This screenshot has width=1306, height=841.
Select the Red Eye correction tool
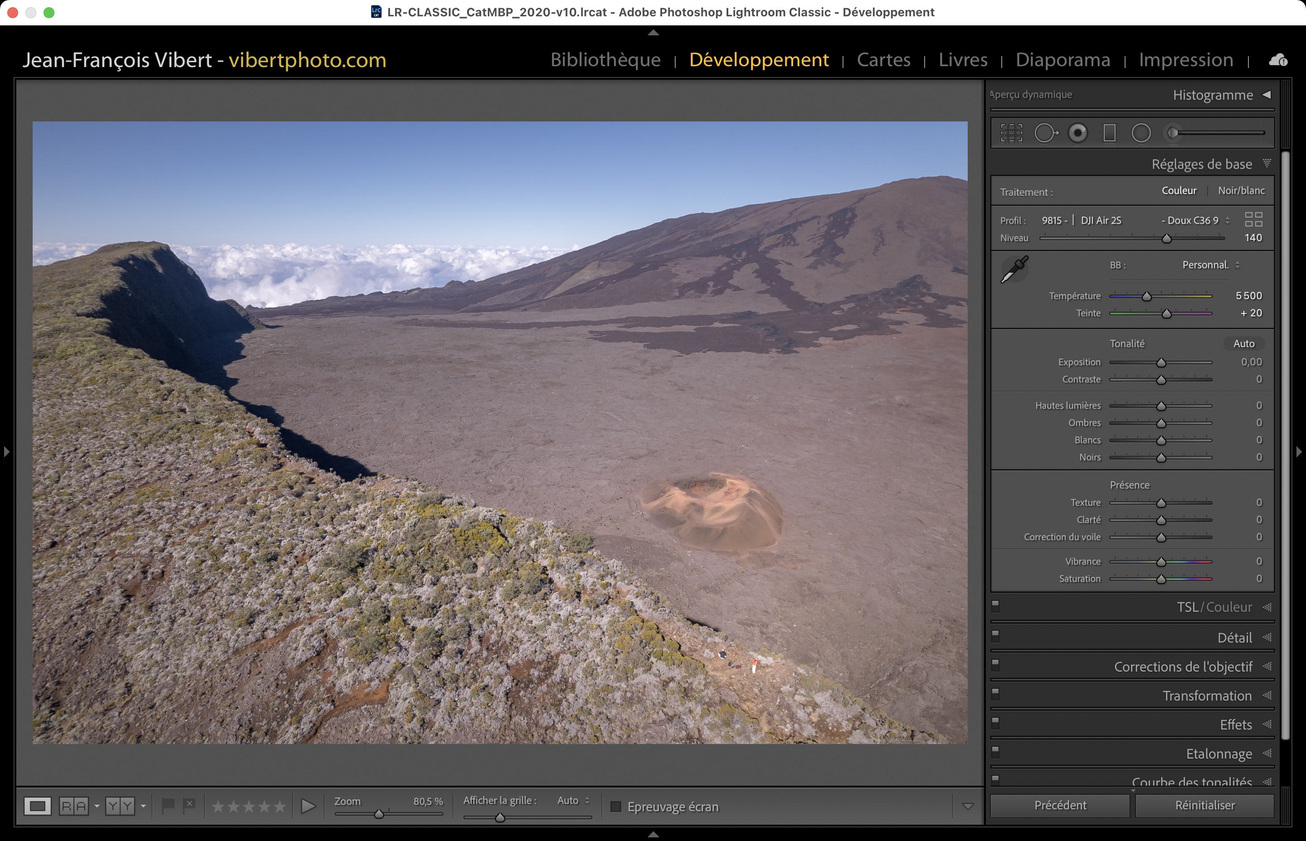point(1077,133)
